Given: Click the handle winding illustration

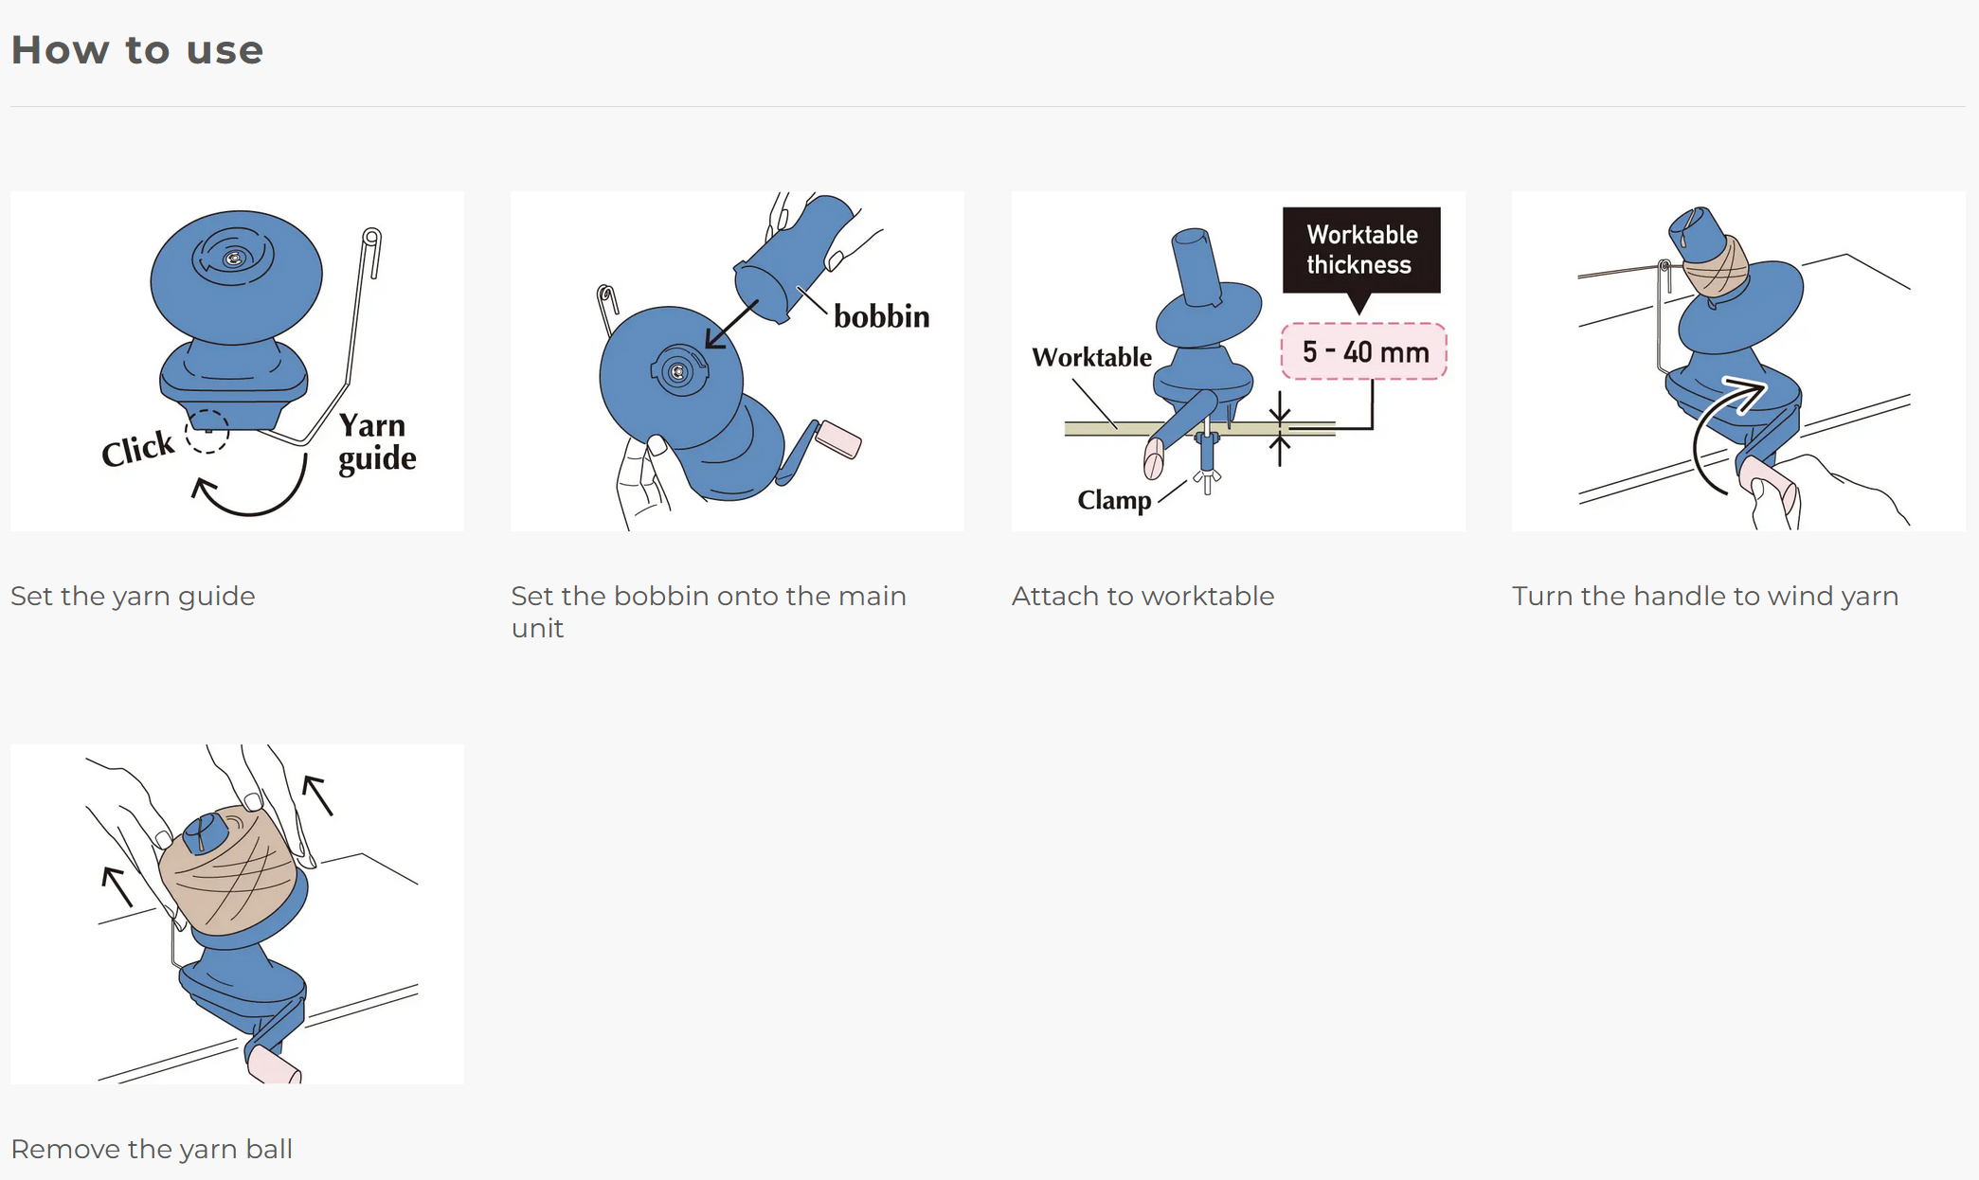Looking at the screenshot, I should (x=1737, y=360).
